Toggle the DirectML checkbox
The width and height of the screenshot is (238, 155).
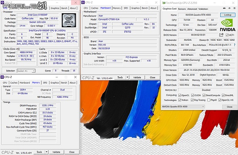point(223,95)
